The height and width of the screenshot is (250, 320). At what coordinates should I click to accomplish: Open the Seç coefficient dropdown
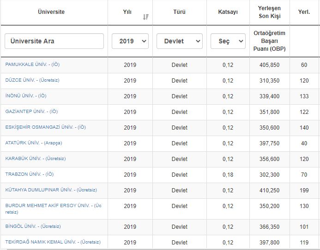[x=228, y=41]
